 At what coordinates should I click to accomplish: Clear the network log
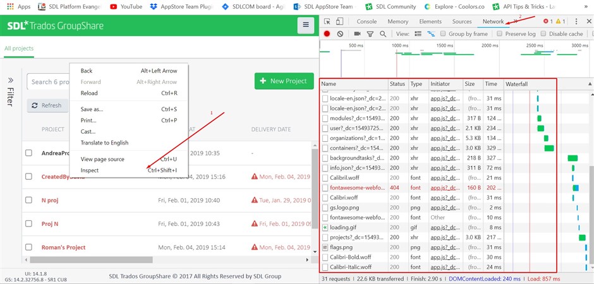[340, 33]
